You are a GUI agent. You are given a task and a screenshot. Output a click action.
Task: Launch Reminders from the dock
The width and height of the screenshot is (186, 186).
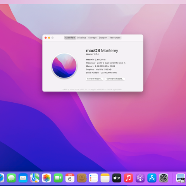point(93,178)
